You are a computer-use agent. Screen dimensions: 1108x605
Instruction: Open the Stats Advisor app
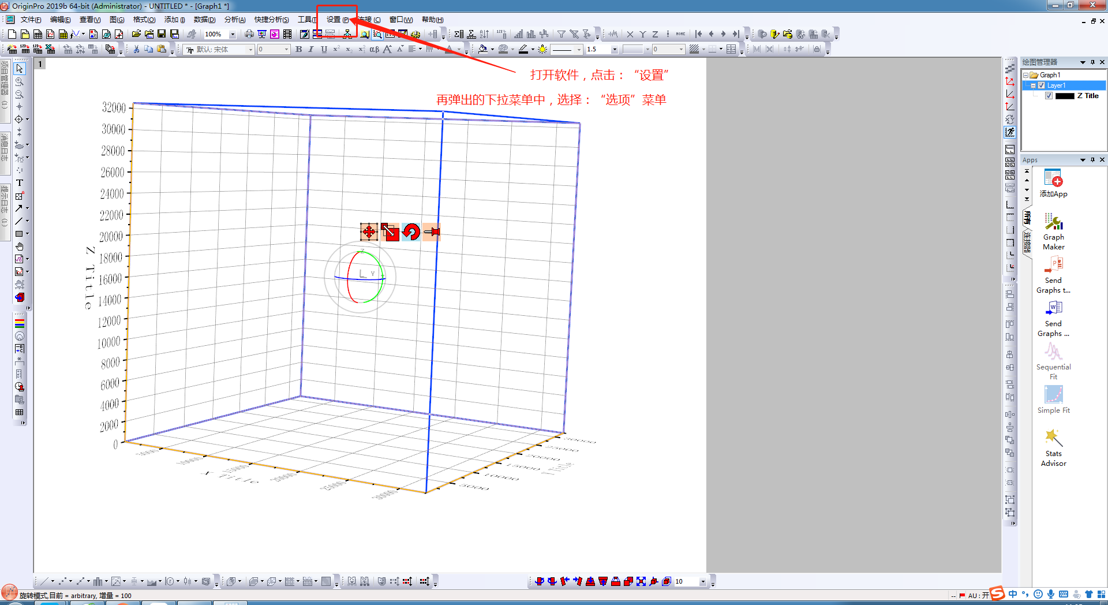click(x=1053, y=448)
